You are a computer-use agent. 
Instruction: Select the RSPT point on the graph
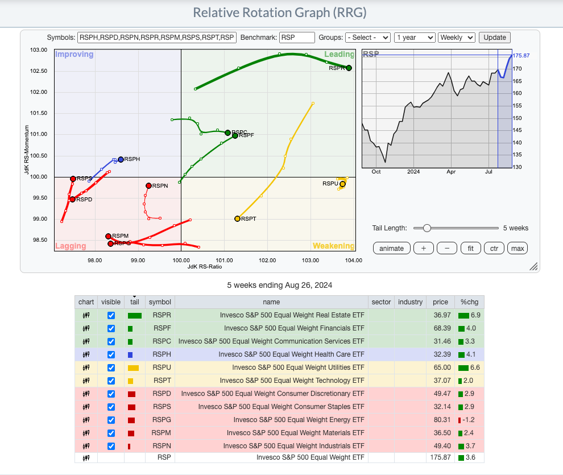[x=237, y=218]
